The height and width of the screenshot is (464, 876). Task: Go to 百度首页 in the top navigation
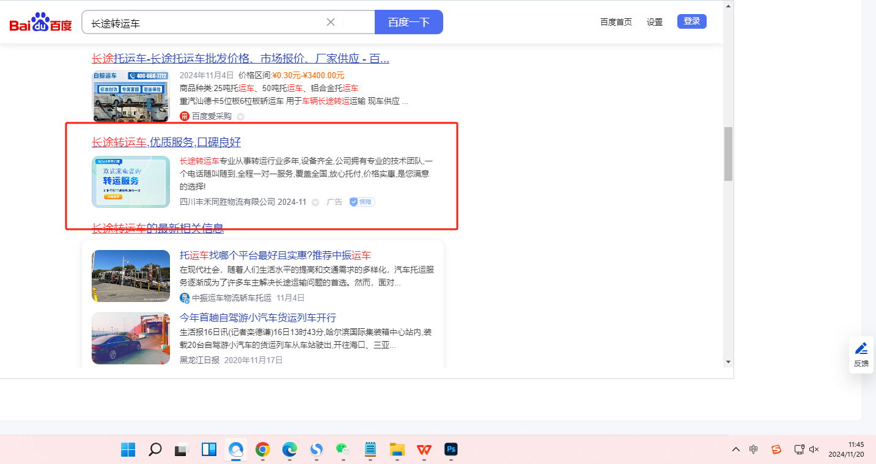[x=616, y=22]
